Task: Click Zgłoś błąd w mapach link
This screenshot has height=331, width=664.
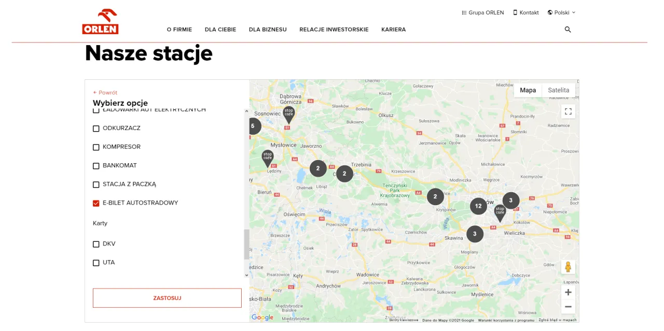Action: pos(558,320)
